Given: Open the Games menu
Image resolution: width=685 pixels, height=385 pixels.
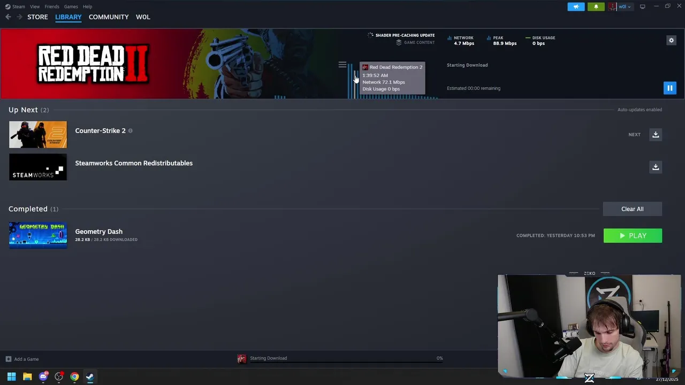Looking at the screenshot, I should pyautogui.click(x=71, y=6).
